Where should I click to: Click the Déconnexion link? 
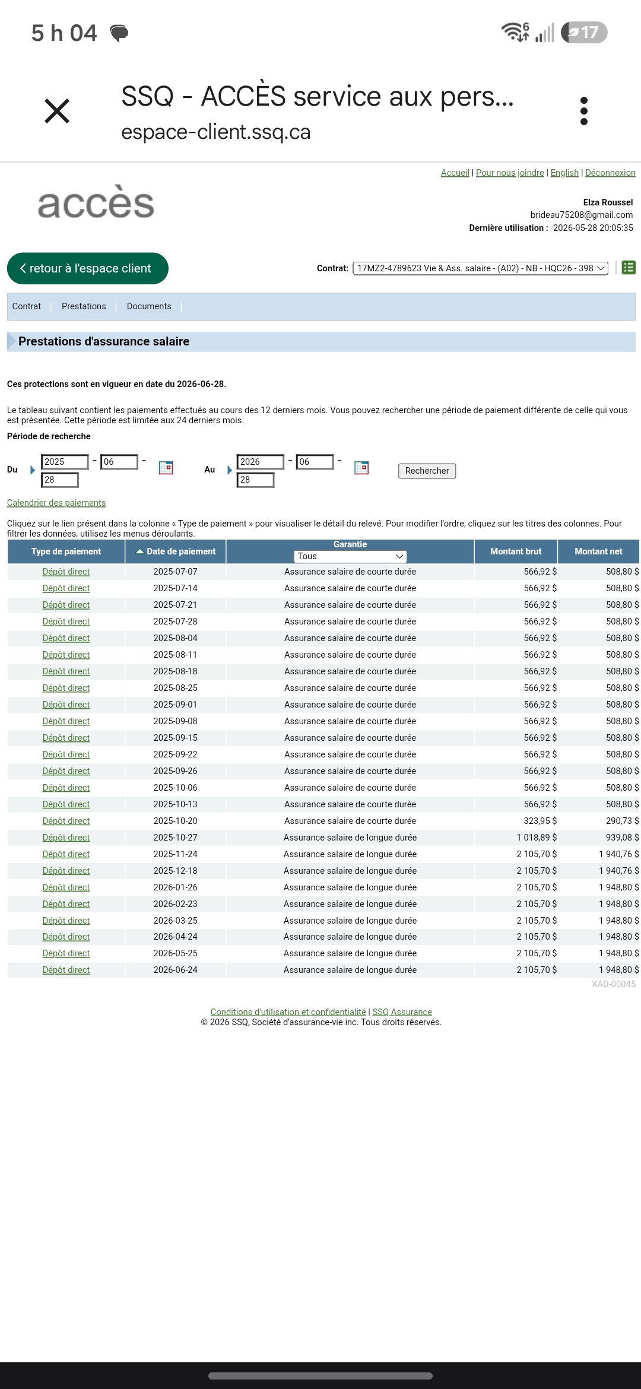(610, 173)
